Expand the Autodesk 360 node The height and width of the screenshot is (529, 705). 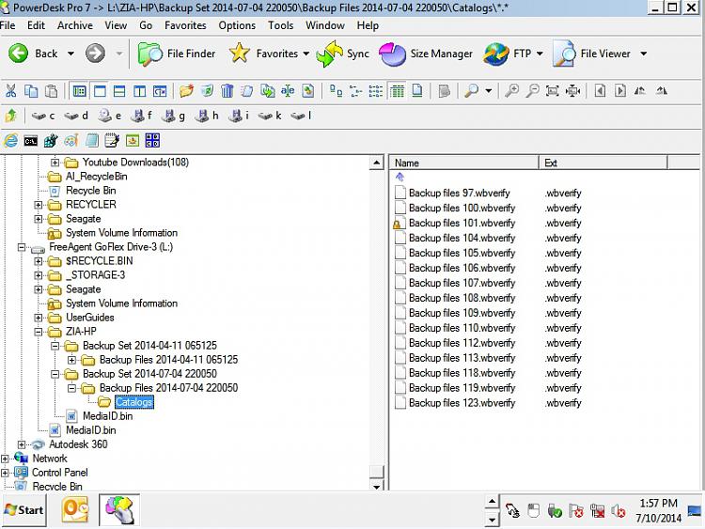[x=21, y=444]
